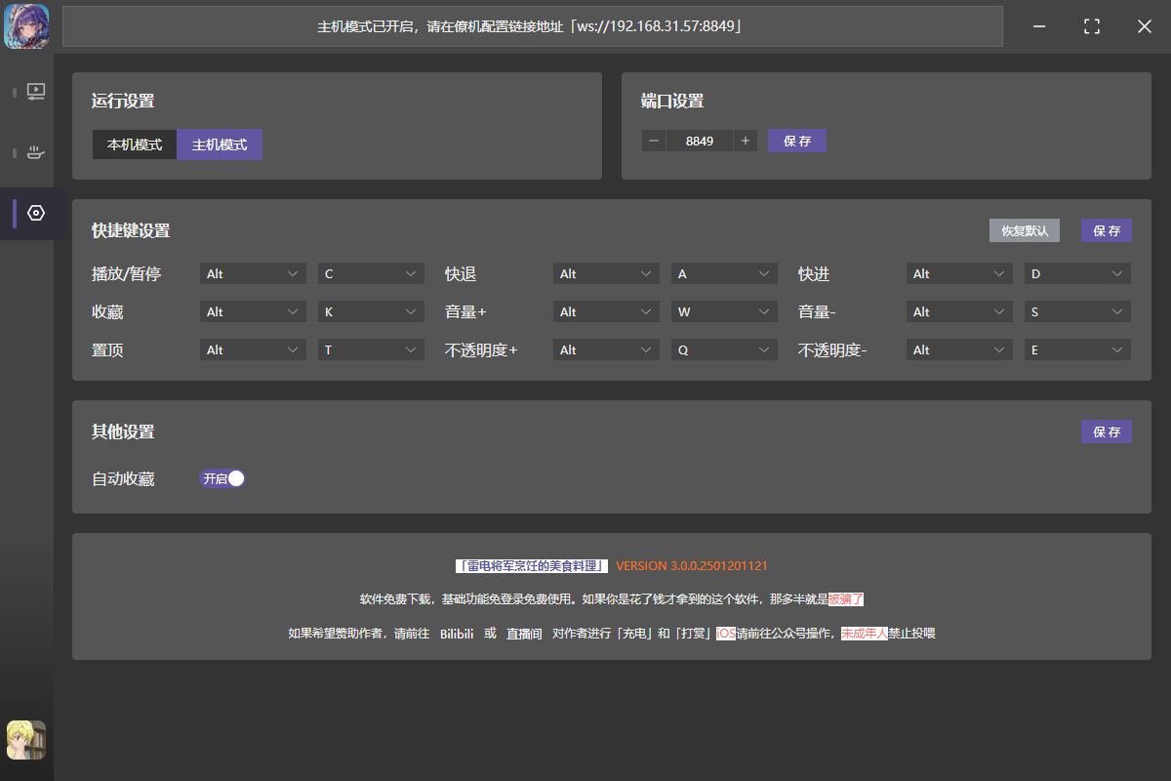Screen dimensions: 1171x781
Task: Open the 播放/暂停 key dropdown showing C
Action: click(371, 274)
